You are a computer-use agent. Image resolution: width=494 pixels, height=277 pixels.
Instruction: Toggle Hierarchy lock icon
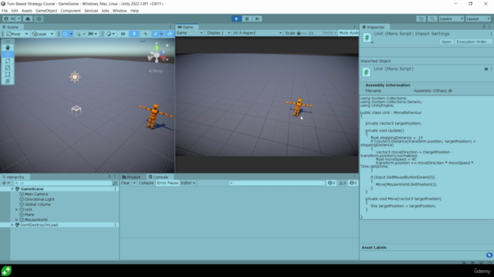tap(110, 177)
